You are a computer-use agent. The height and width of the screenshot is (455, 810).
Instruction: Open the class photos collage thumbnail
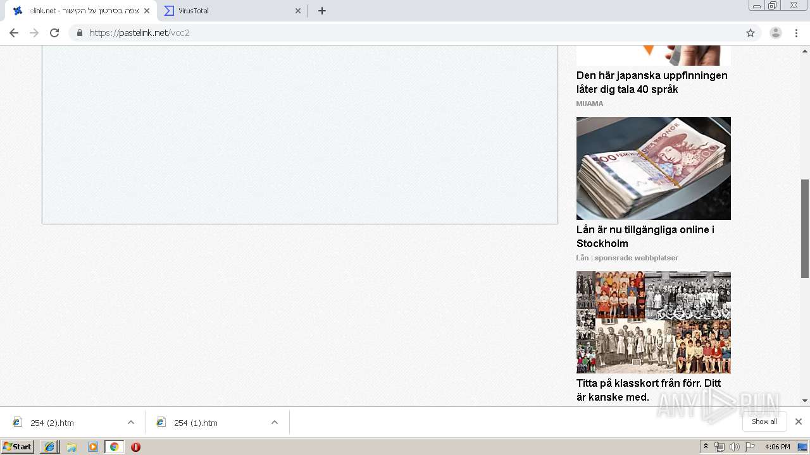coord(654,322)
